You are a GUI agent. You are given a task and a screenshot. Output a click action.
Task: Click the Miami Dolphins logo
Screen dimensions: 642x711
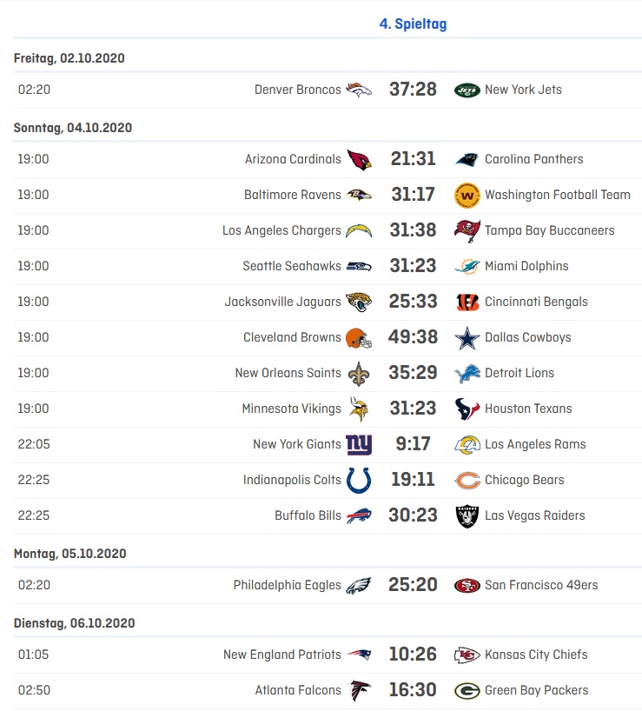tap(467, 267)
